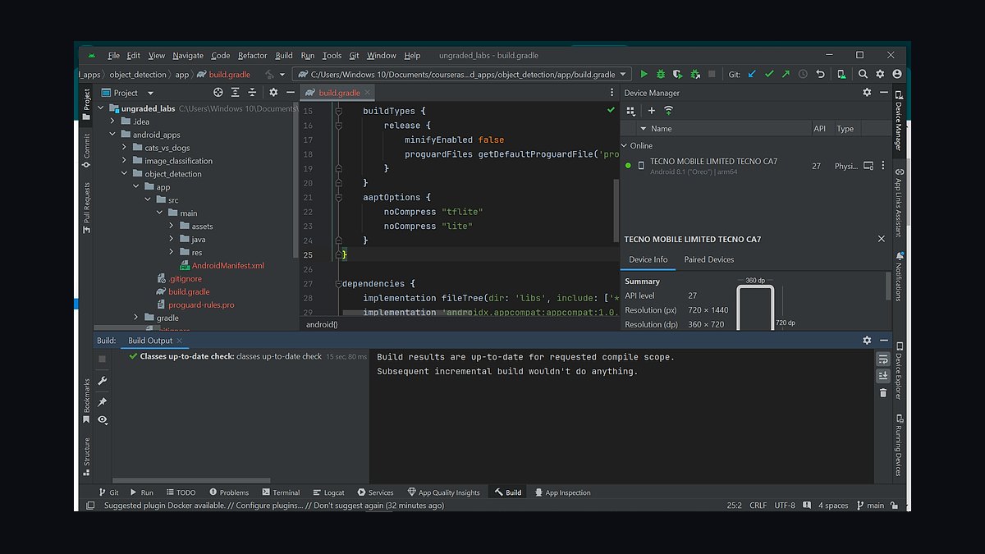
Task: Open AndroidManifest.xml in the project tree
Action: 227,266
